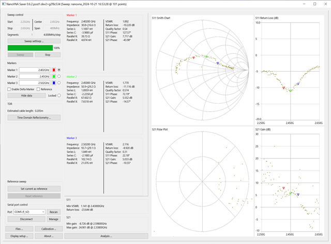Click the Stop sweep button
Viewport: 331px width, 244px height.
click(x=48, y=55)
